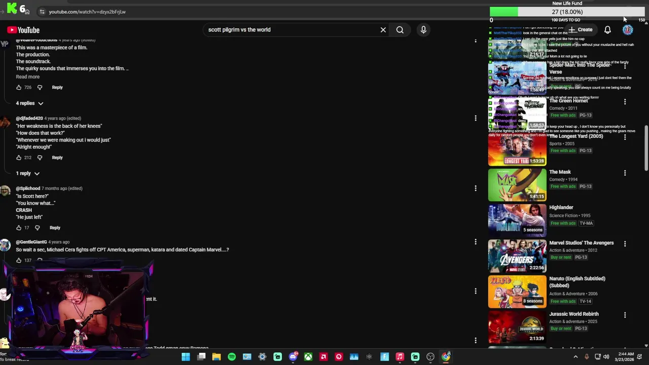Screen dimensions: 649x365
Task: Open the Jurassic World Rebirth thumbnail
Action: [517, 328]
